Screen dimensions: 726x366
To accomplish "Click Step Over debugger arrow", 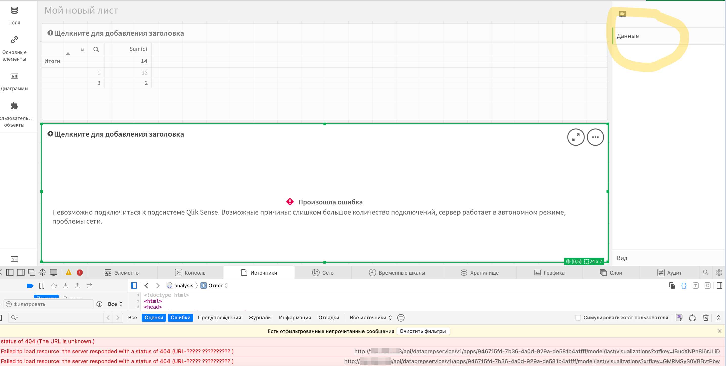I will coord(54,286).
